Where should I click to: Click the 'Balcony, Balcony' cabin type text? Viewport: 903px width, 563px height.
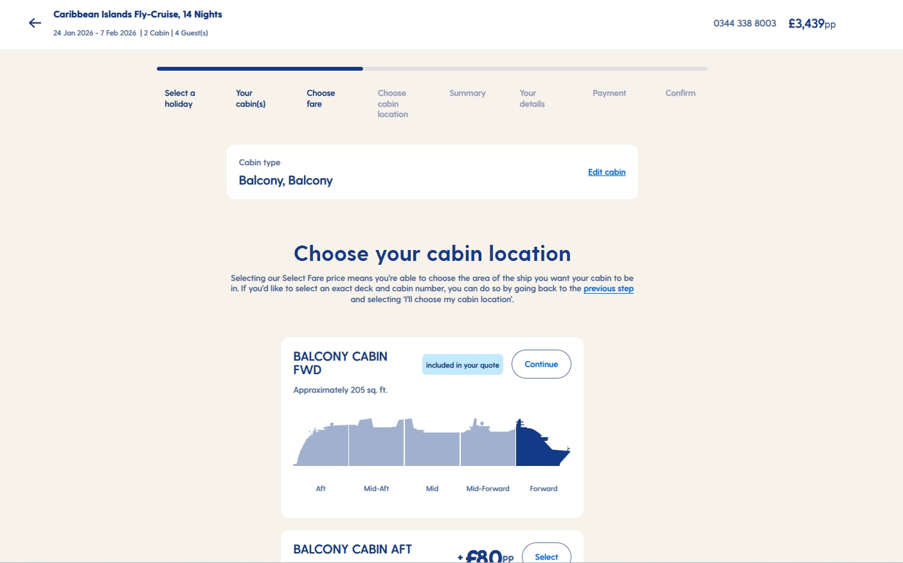pyautogui.click(x=286, y=181)
